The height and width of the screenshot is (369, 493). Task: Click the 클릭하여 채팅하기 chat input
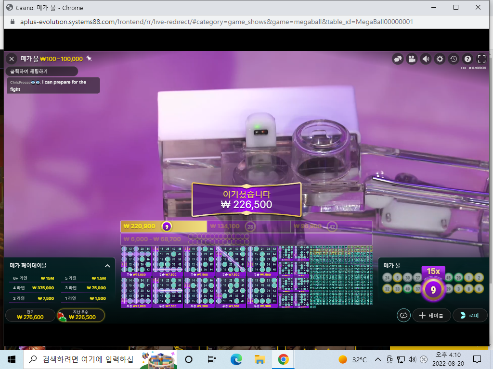[42, 71]
